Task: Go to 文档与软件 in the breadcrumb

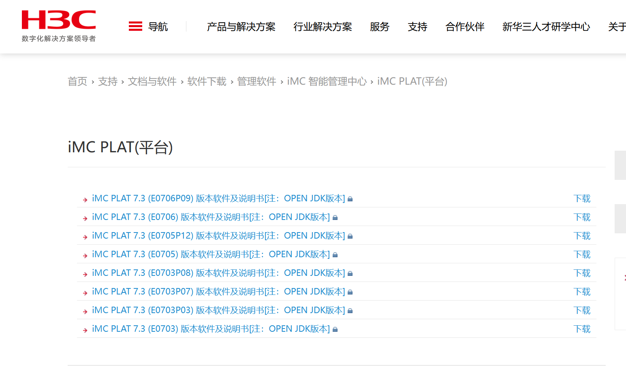Action: click(152, 81)
